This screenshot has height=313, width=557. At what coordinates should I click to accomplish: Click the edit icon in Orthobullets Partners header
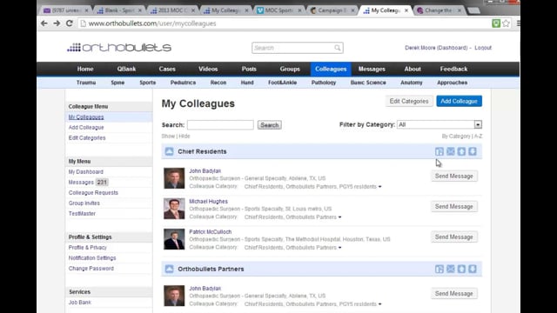(440, 269)
